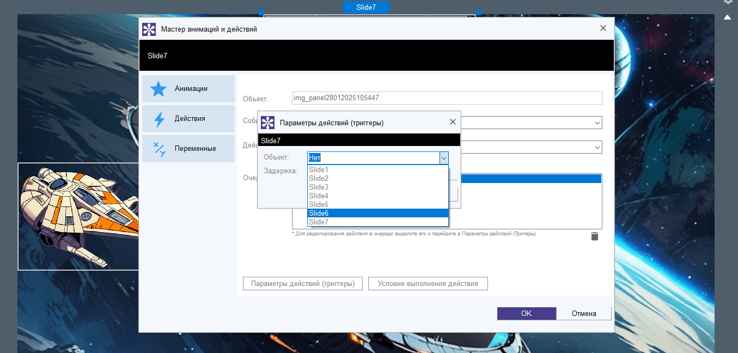This screenshot has width=738, height=353.
Task: Choose Slide4 in the object list
Action: click(x=377, y=196)
